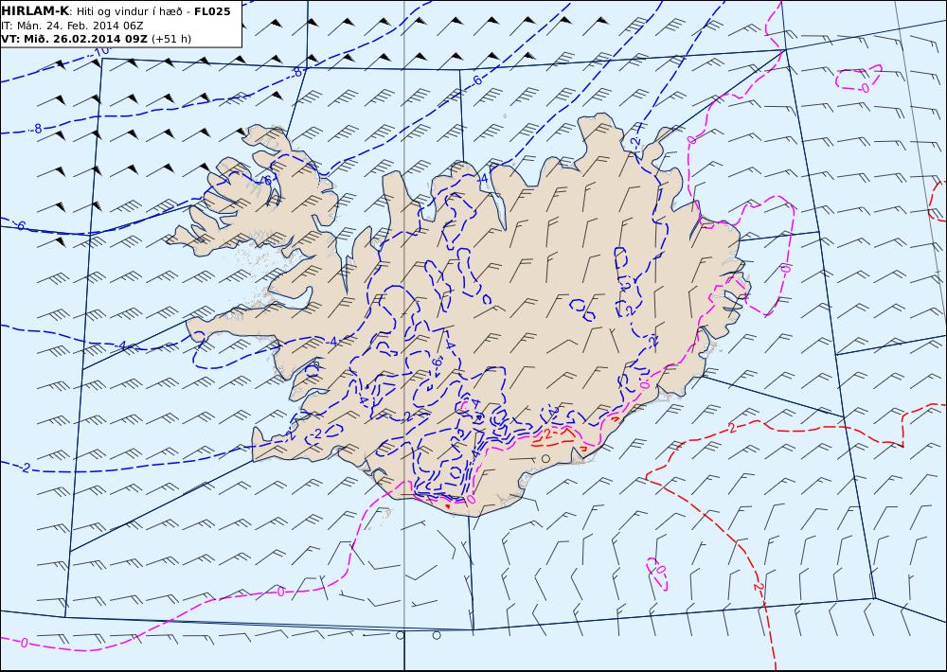
Task: Select the 'VT: Mið. 26.02.2014 09Z' valid time
Action: pyautogui.click(x=75, y=39)
